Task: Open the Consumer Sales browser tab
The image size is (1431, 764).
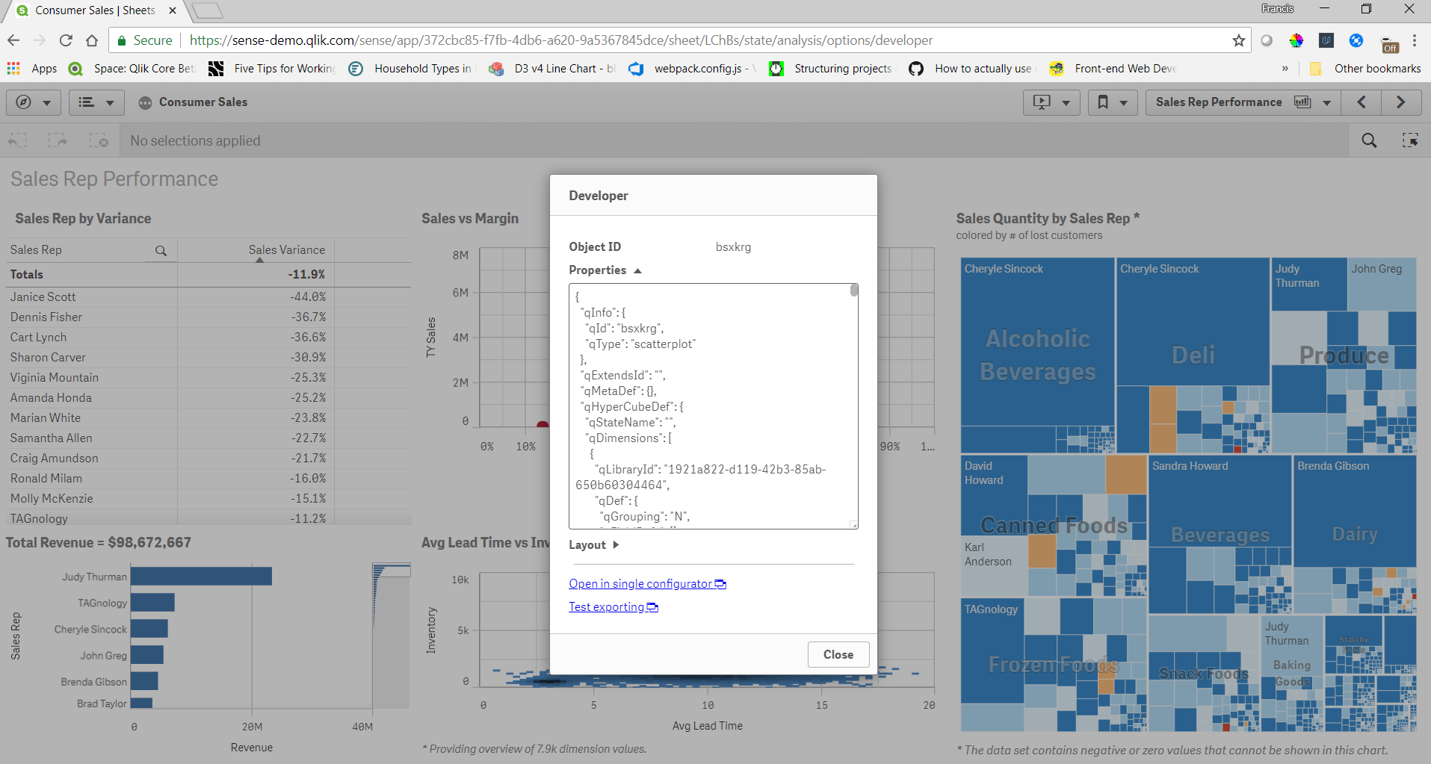Action: tap(96, 10)
